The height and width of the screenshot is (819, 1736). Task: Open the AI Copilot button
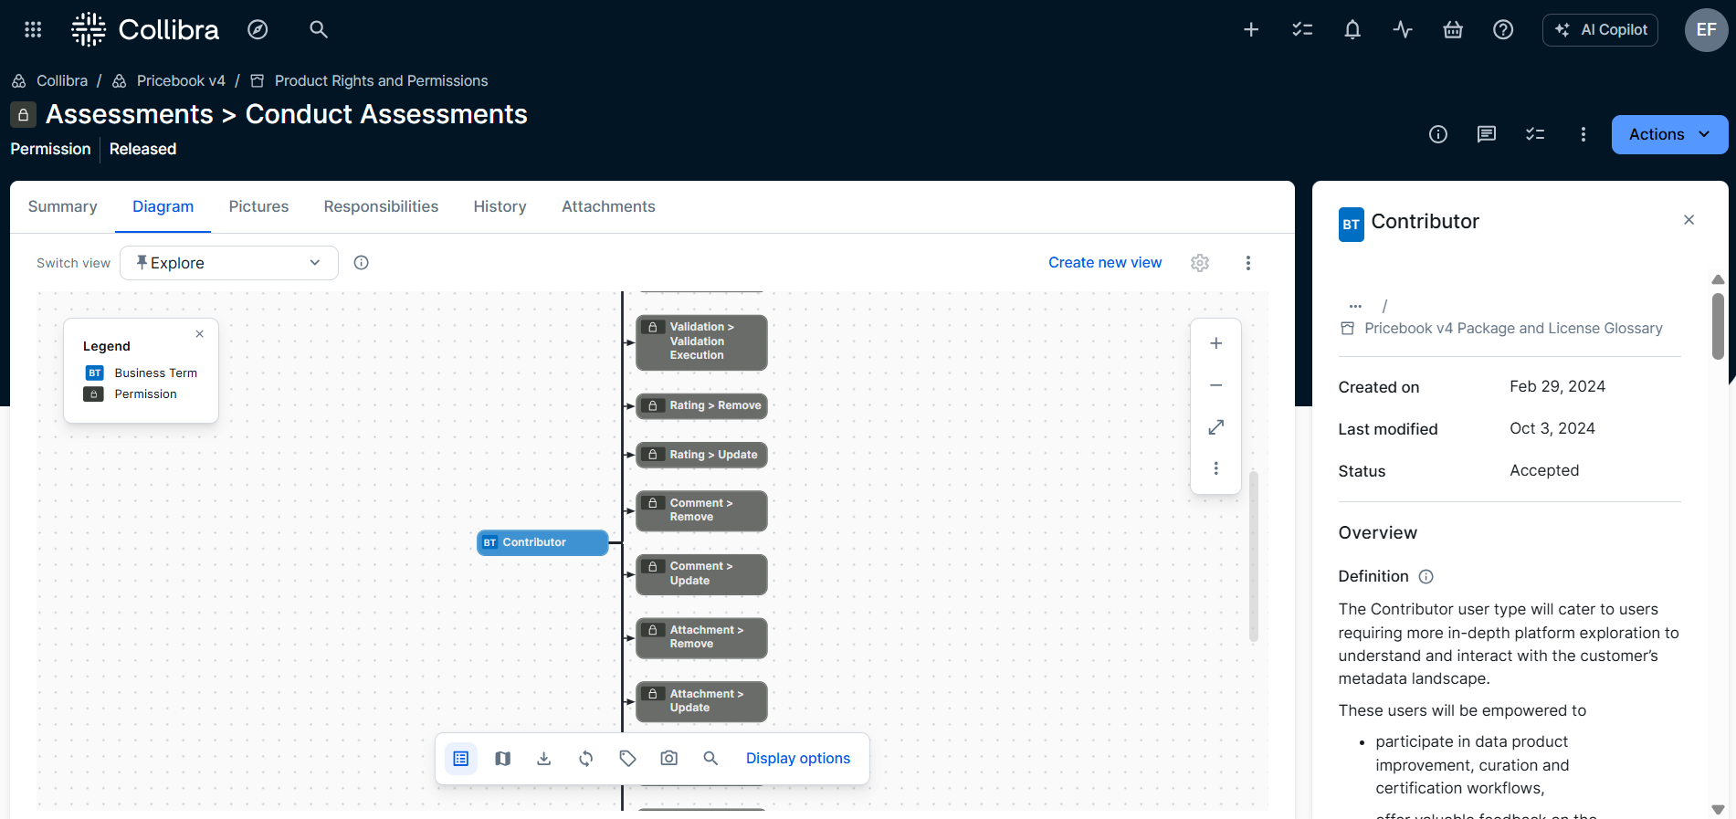pyautogui.click(x=1600, y=29)
